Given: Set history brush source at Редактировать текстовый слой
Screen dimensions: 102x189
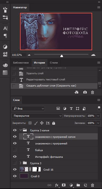Looking at the screenshot, I should click(x=14, y=80).
